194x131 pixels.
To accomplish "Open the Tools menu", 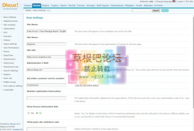I will click(x=139, y=6).
